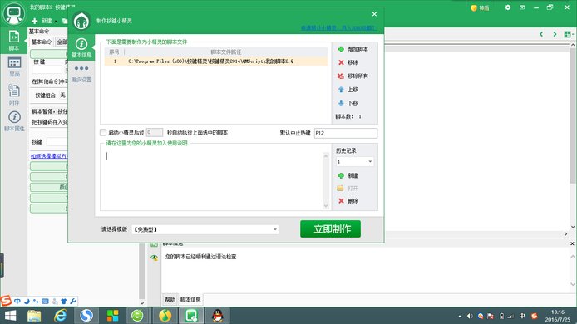
Task: Click the 使用说明 description text area
Action: (212, 181)
